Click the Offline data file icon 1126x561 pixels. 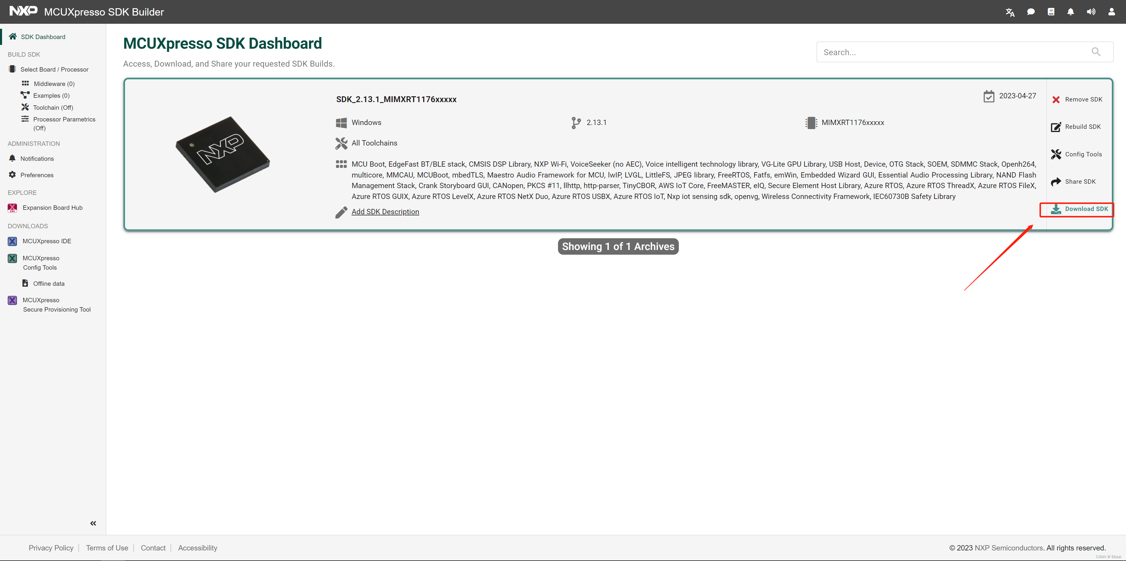(x=25, y=283)
